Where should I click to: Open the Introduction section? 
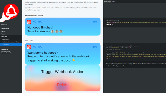pyautogui.click(x=5, y=29)
